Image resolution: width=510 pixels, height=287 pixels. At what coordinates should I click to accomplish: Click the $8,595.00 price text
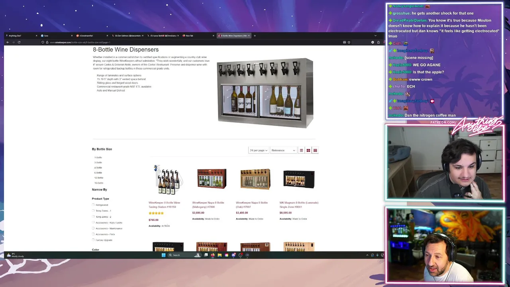click(x=286, y=213)
